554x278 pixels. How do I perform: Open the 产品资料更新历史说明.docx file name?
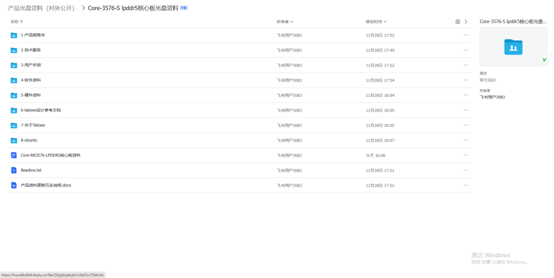pyautogui.click(x=46, y=185)
